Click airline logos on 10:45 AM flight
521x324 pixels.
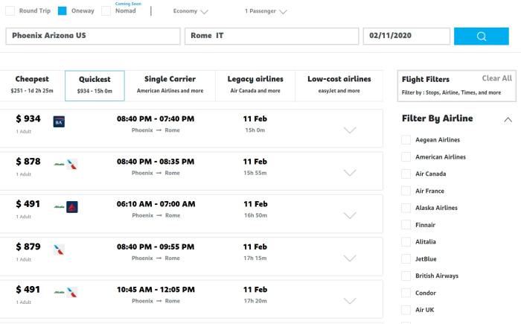(x=65, y=292)
